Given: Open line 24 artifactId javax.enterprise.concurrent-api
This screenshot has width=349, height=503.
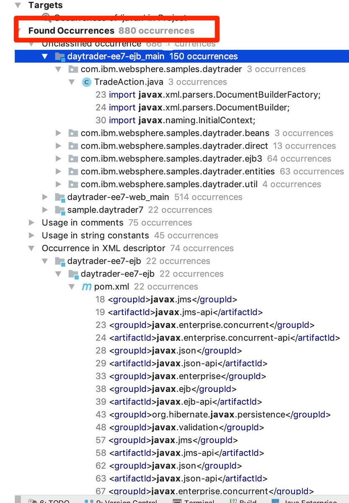Looking at the screenshot, I should tap(218, 338).
